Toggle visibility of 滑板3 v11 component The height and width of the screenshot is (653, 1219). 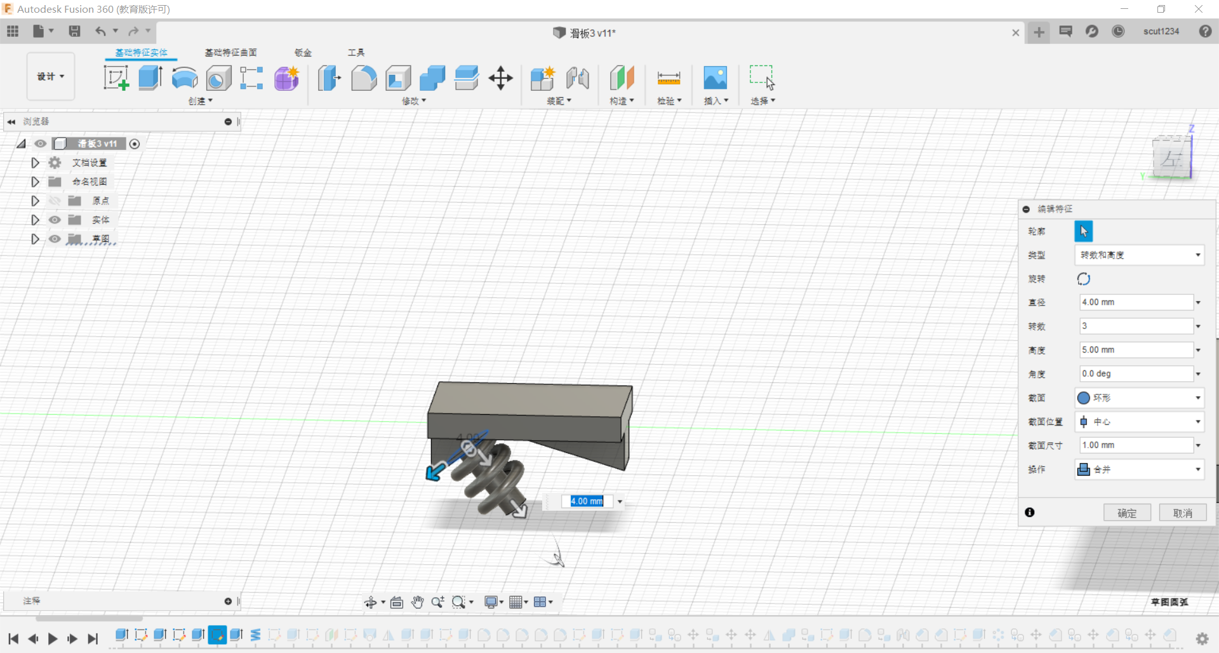(41, 144)
